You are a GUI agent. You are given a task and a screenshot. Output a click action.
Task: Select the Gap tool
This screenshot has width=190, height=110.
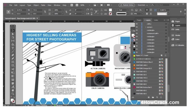point(13,41)
